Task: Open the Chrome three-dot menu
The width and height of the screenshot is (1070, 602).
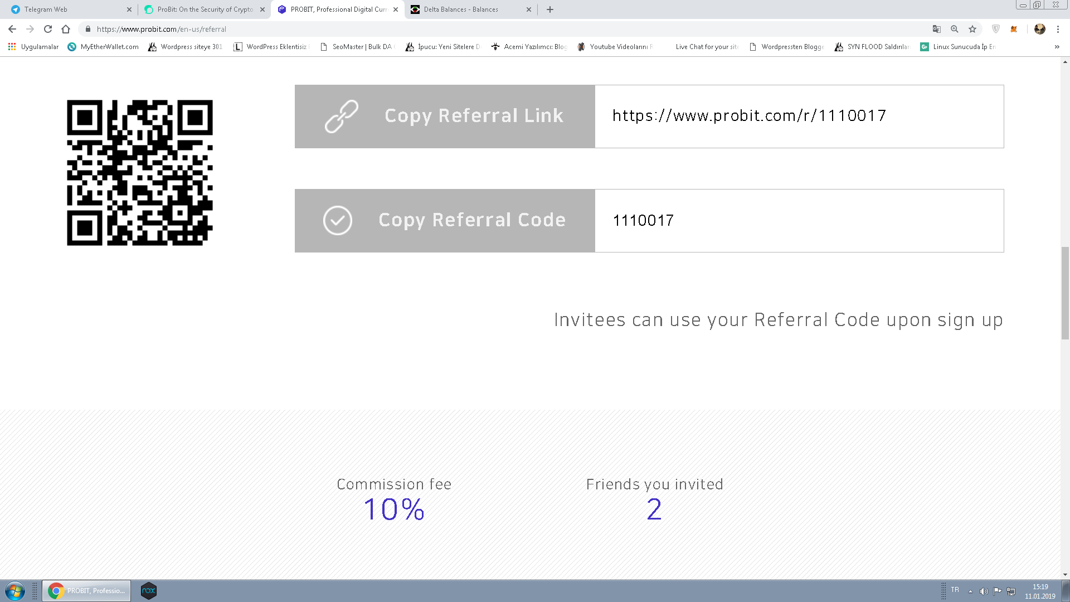Action: 1058,29
